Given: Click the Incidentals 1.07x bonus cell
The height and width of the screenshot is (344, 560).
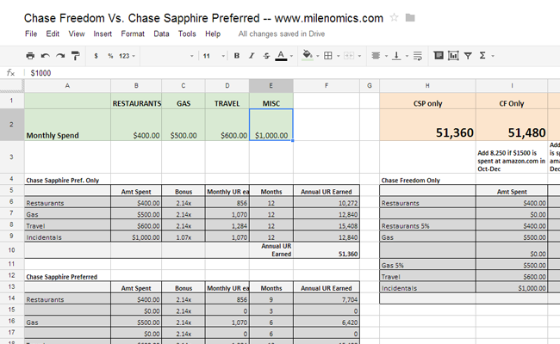Looking at the screenshot, I should point(184,237).
